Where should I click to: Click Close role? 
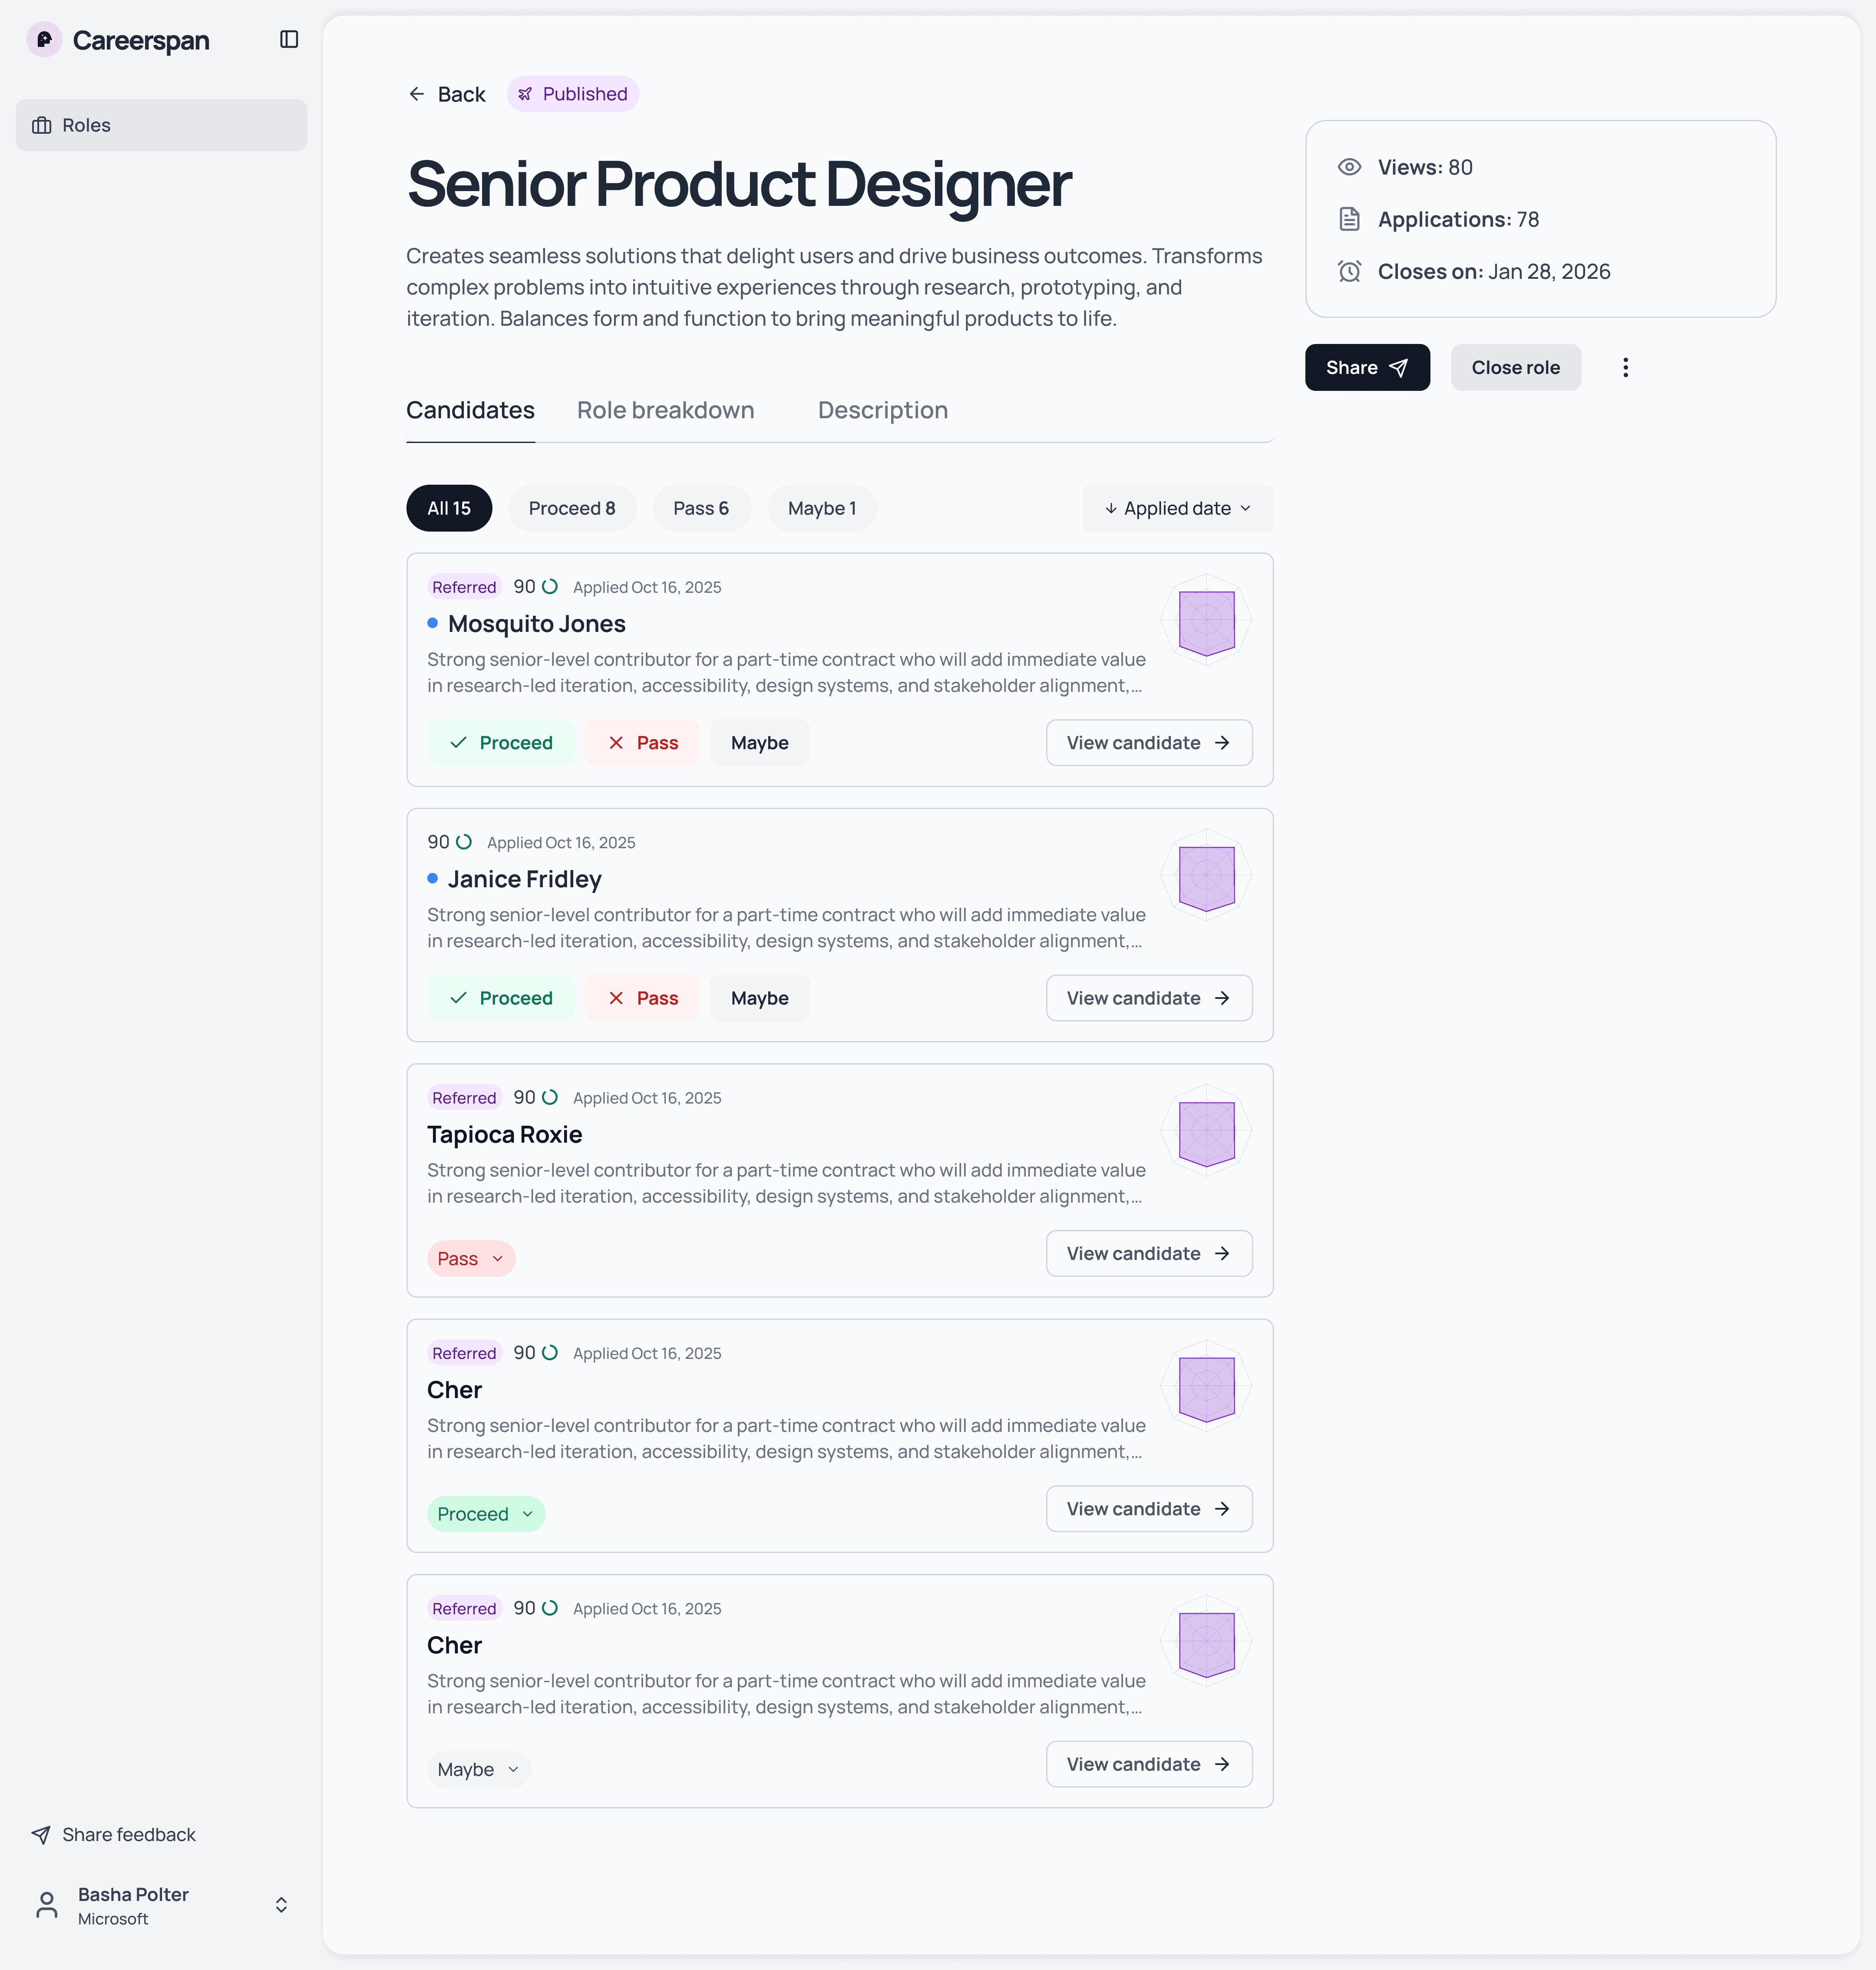[1515, 367]
